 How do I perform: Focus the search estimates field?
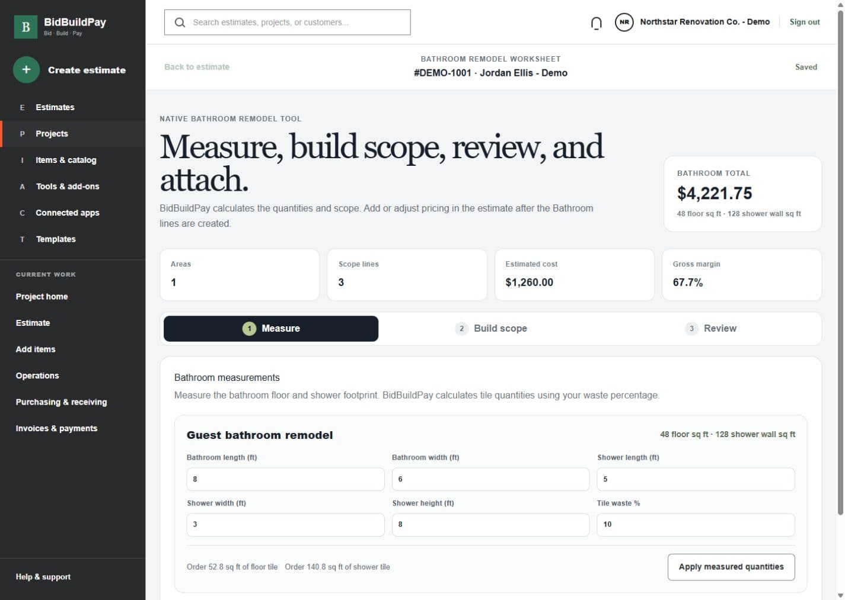click(x=288, y=23)
